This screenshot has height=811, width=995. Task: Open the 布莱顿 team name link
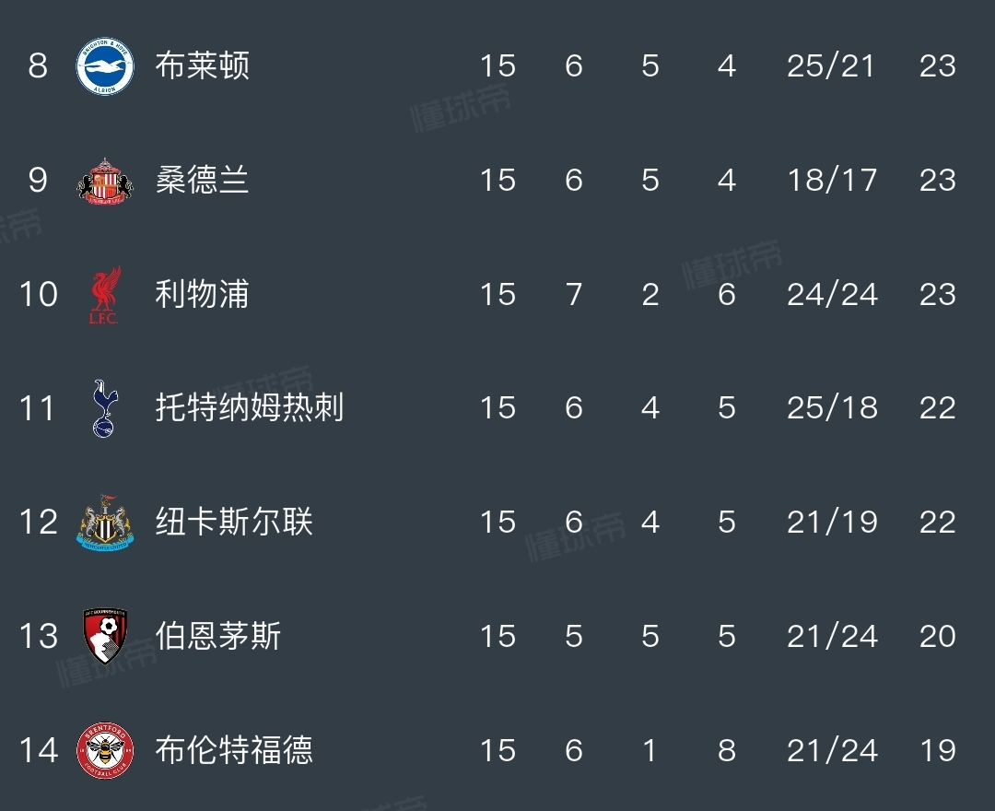point(203,66)
